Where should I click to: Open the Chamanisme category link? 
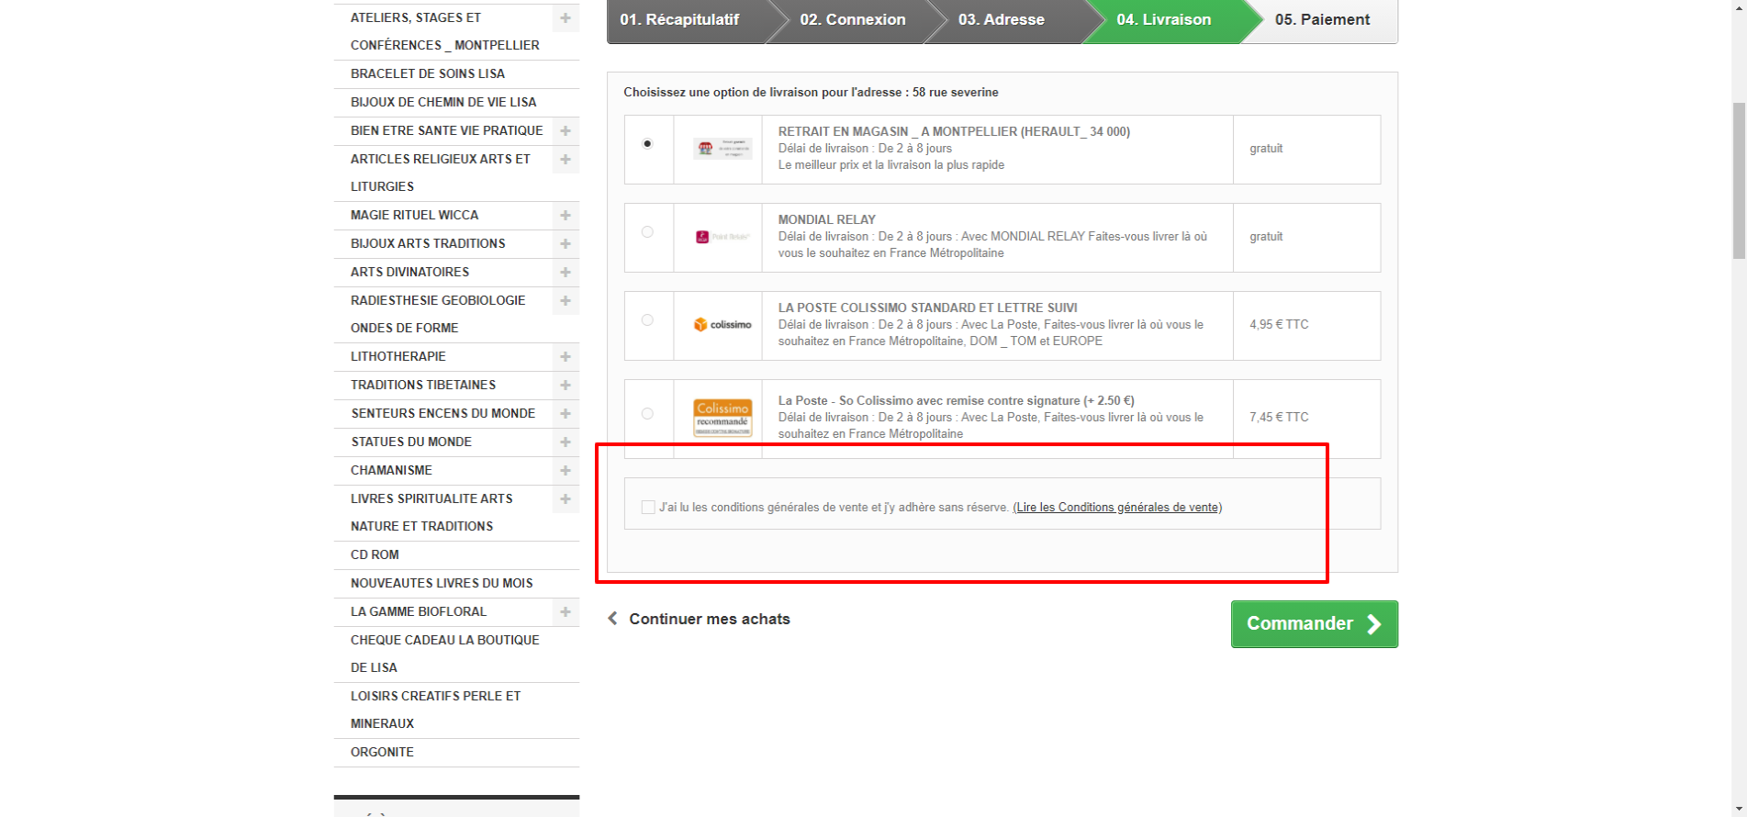pyautogui.click(x=391, y=471)
